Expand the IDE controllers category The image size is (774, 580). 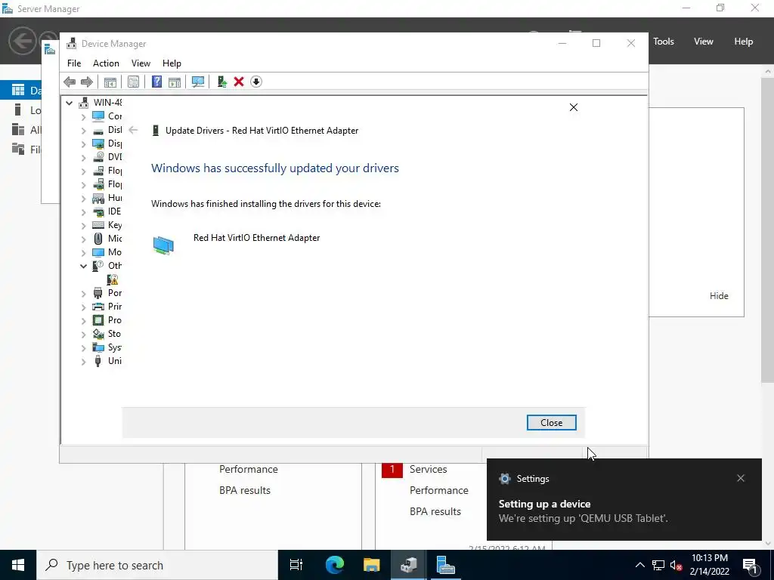(x=83, y=212)
